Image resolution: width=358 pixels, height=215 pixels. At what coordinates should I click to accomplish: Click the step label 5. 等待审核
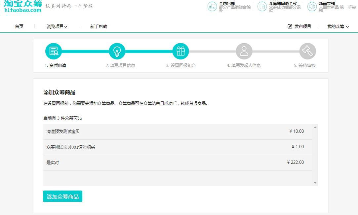pyautogui.click(x=304, y=65)
